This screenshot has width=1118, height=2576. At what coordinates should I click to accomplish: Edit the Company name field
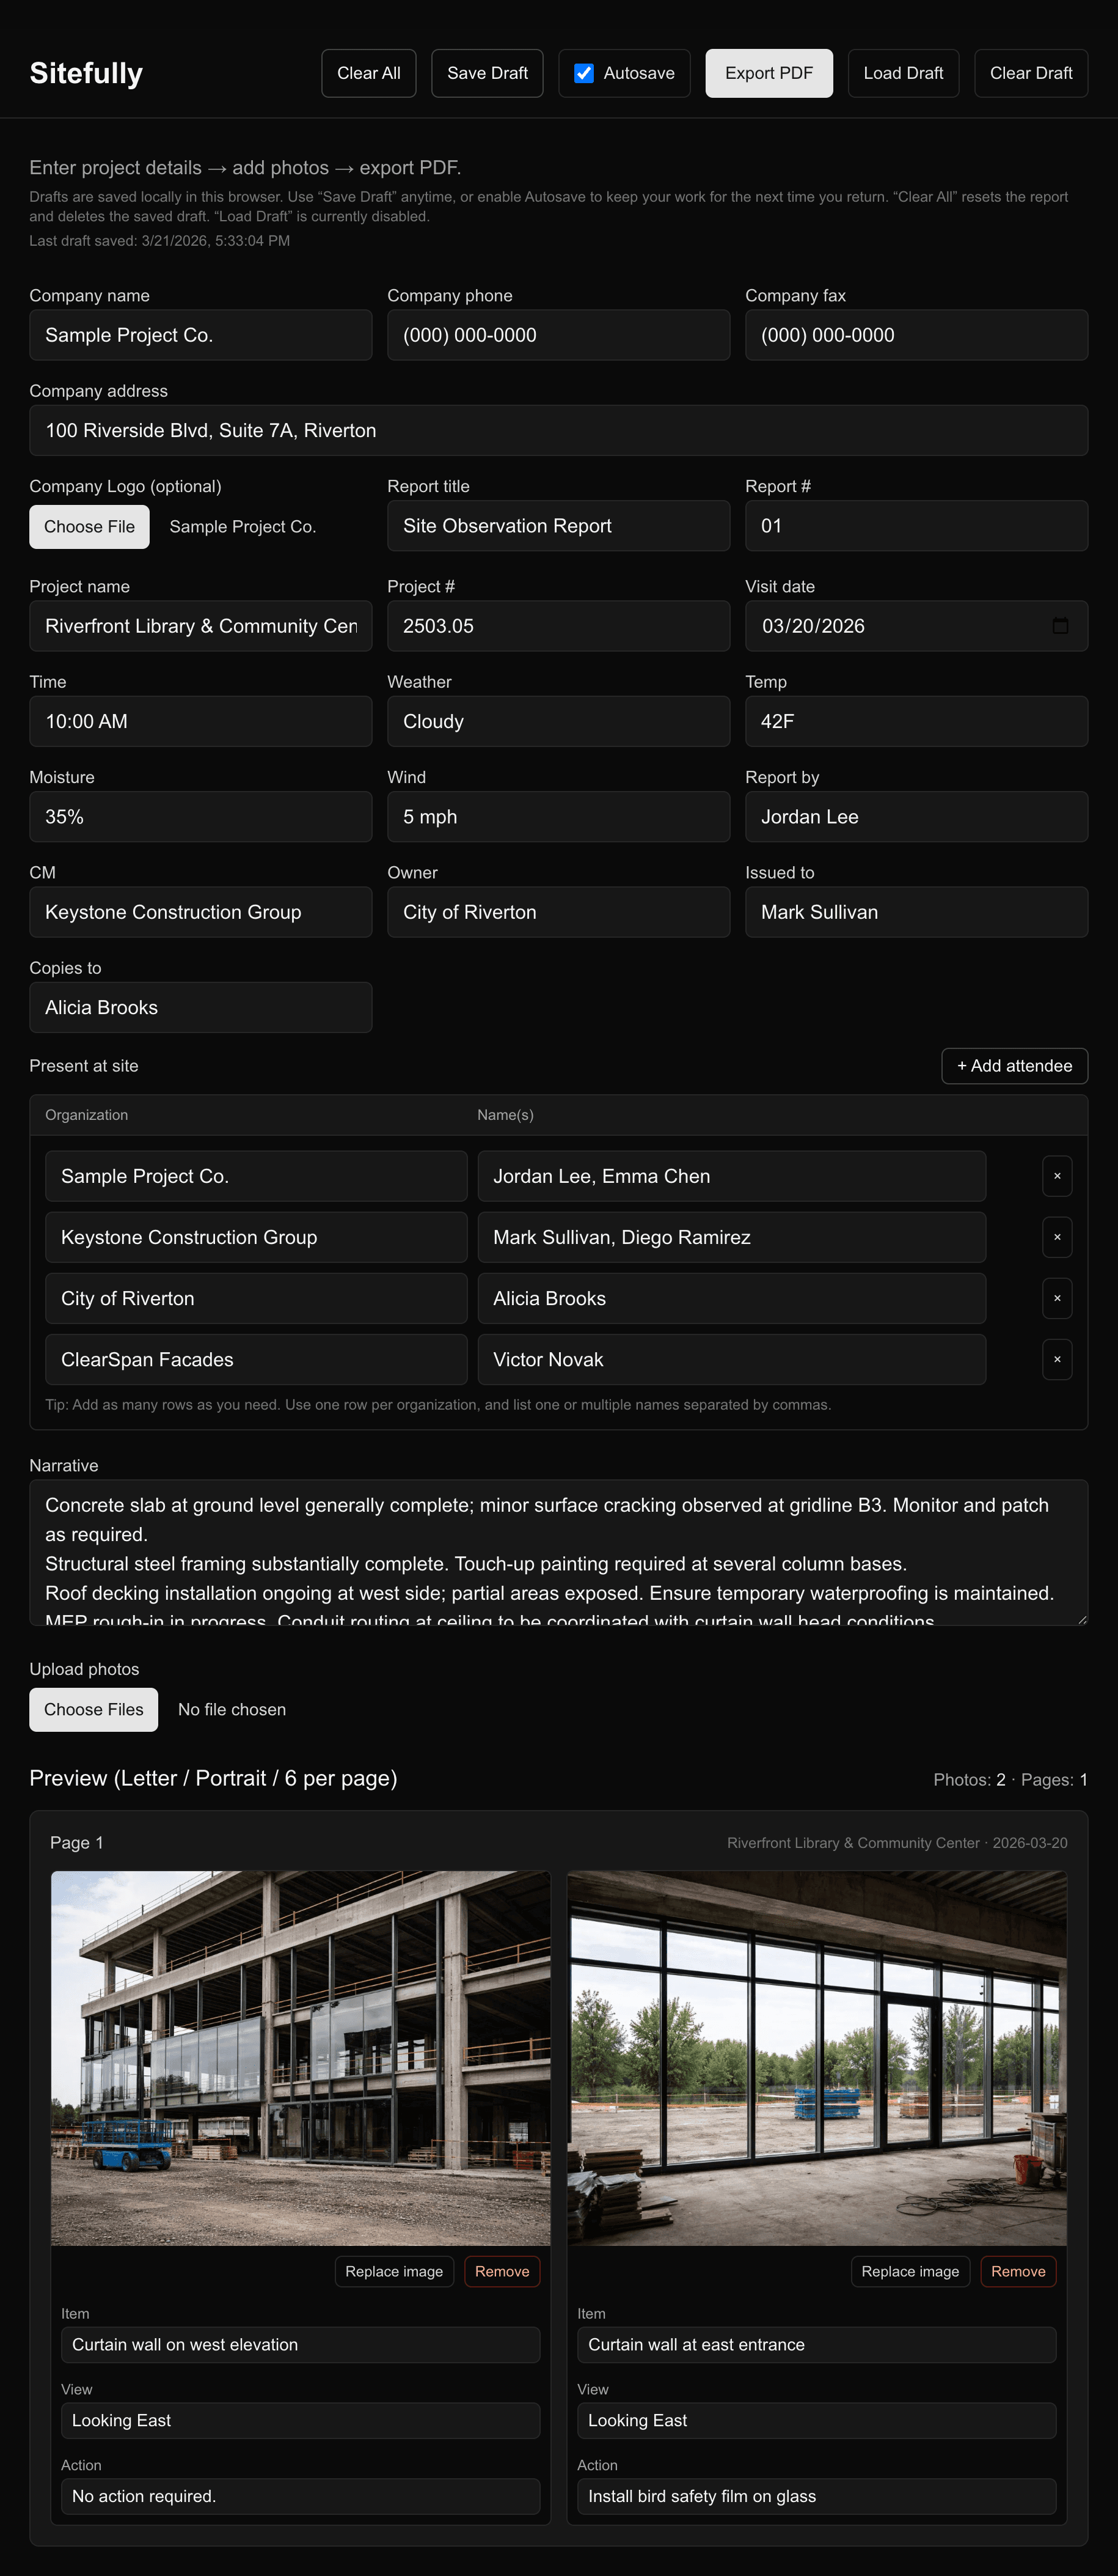click(x=201, y=335)
